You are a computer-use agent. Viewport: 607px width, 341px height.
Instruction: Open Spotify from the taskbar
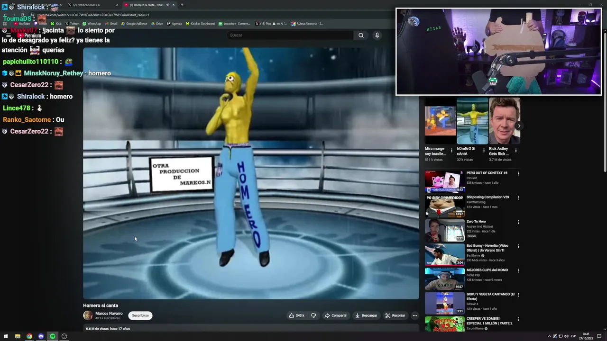[x=53, y=336]
